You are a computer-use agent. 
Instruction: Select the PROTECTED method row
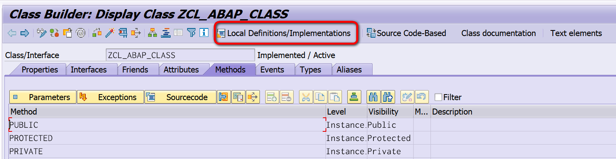tap(167, 138)
